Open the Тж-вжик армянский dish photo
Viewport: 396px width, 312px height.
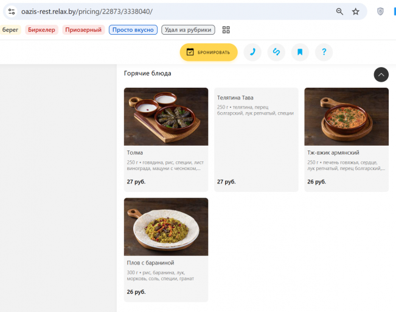pos(346,116)
